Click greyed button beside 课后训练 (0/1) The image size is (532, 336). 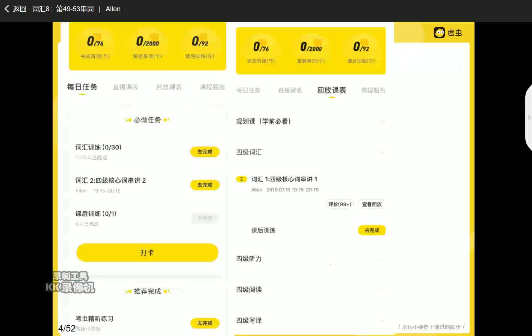205,218
